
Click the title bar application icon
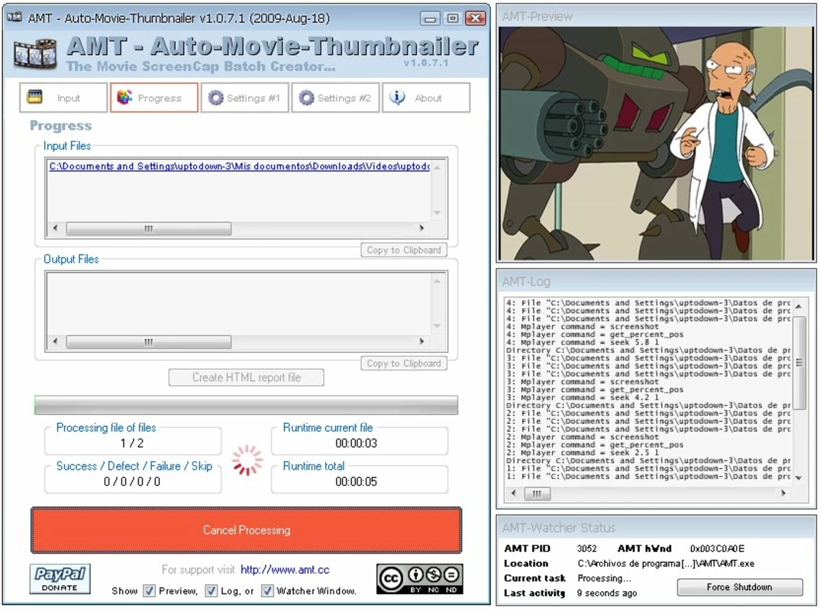pyautogui.click(x=15, y=18)
